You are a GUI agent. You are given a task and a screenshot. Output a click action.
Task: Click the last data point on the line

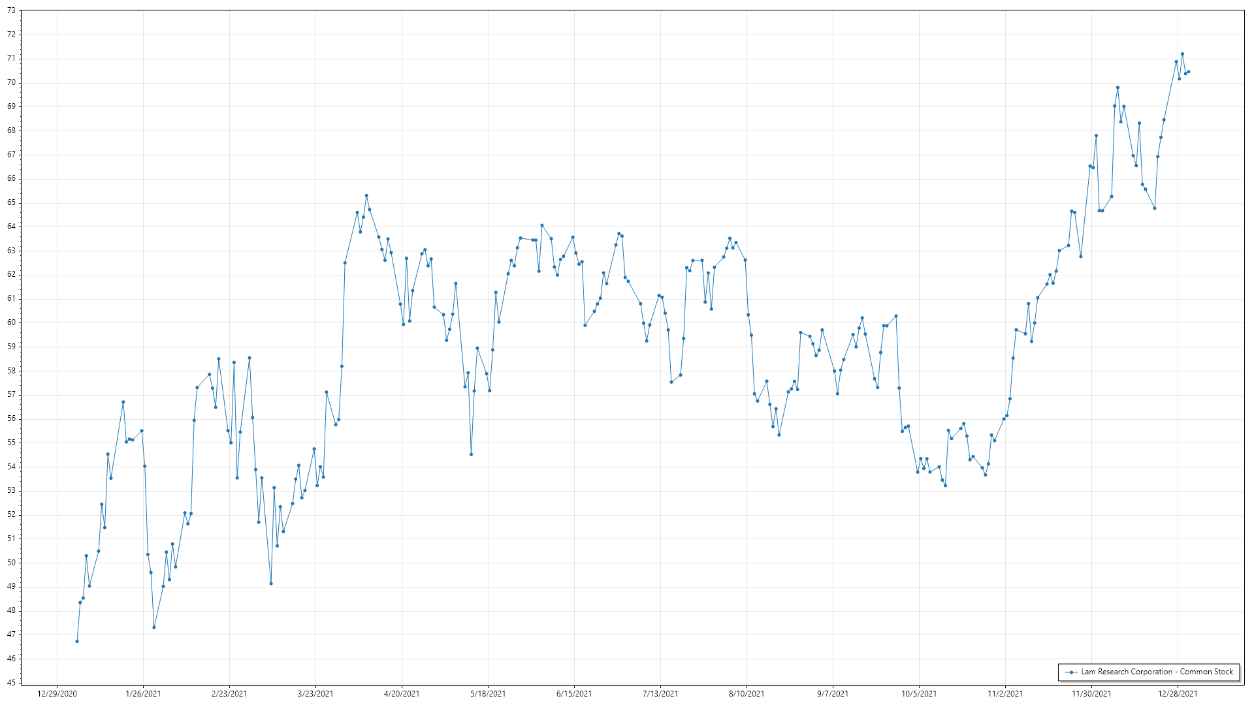point(1188,72)
